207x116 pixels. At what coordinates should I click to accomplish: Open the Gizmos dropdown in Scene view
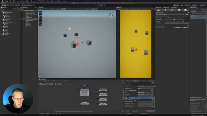(x=94, y=9)
